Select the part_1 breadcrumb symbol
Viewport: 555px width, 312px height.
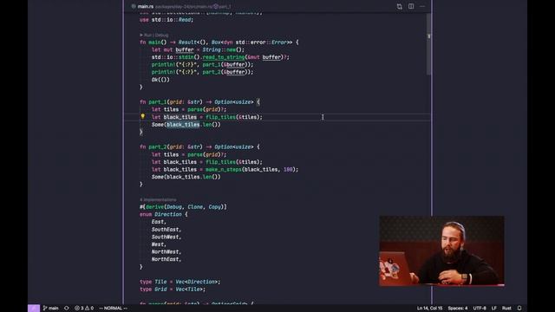(x=223, y=6)
